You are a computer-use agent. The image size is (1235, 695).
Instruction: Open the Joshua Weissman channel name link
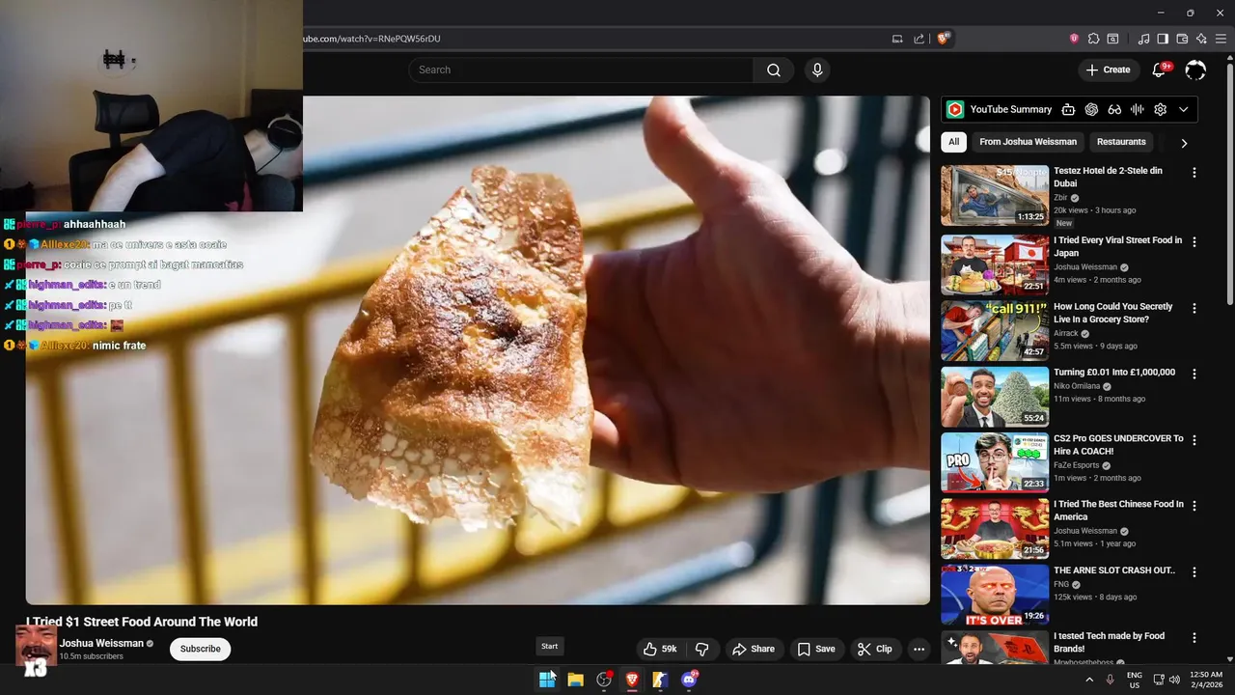[101, 643]
